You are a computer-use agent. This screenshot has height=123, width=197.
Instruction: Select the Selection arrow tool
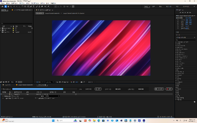pyautogui.click(x=6, y=6)
